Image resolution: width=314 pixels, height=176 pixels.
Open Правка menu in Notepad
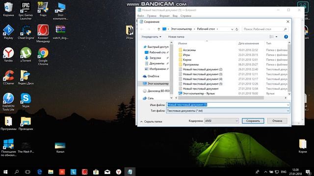(x=152, y=16)
